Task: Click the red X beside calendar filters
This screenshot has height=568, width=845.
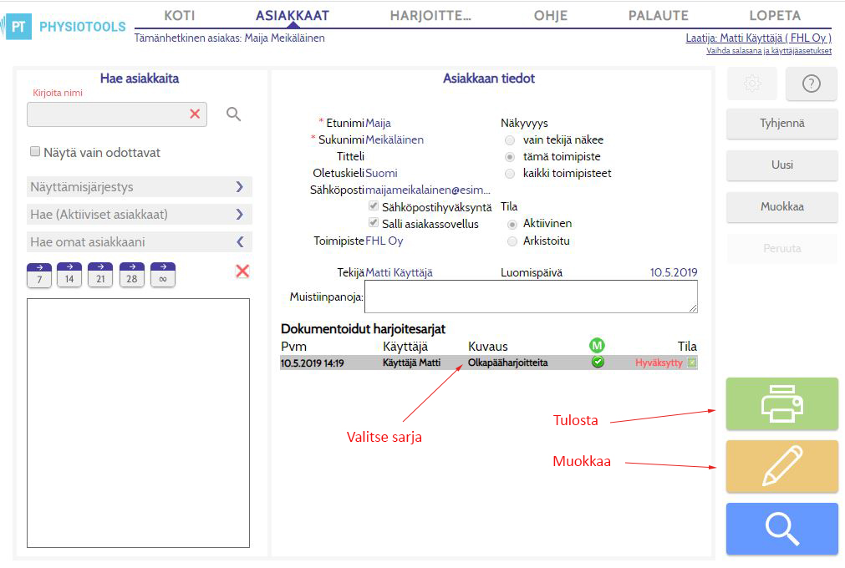Action: click(x=242, y=271)
